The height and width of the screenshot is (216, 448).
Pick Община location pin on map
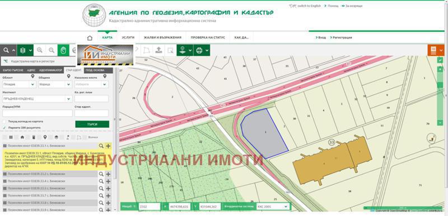(x=68, y=76)
